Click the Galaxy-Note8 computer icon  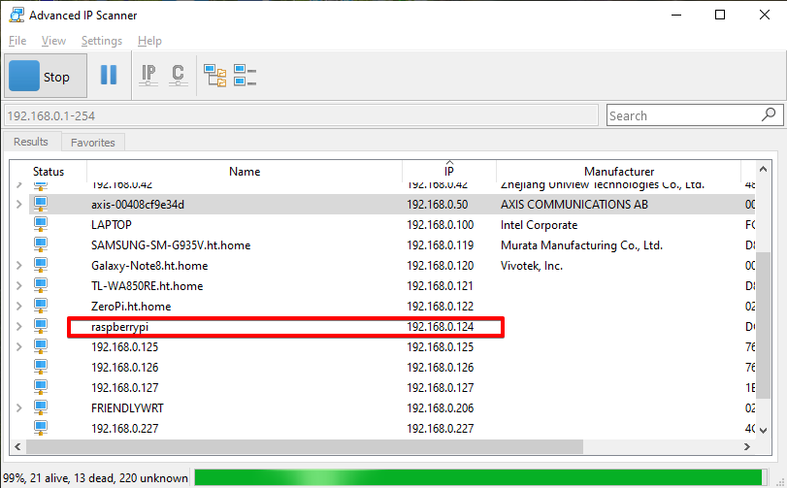tap(41, 266)
